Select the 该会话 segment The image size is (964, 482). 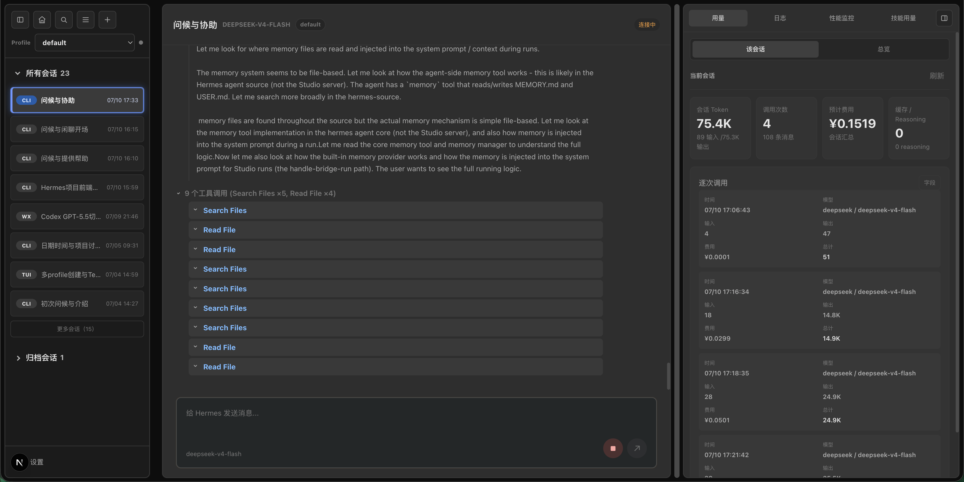pyautogui.click(x=755, y=49)
